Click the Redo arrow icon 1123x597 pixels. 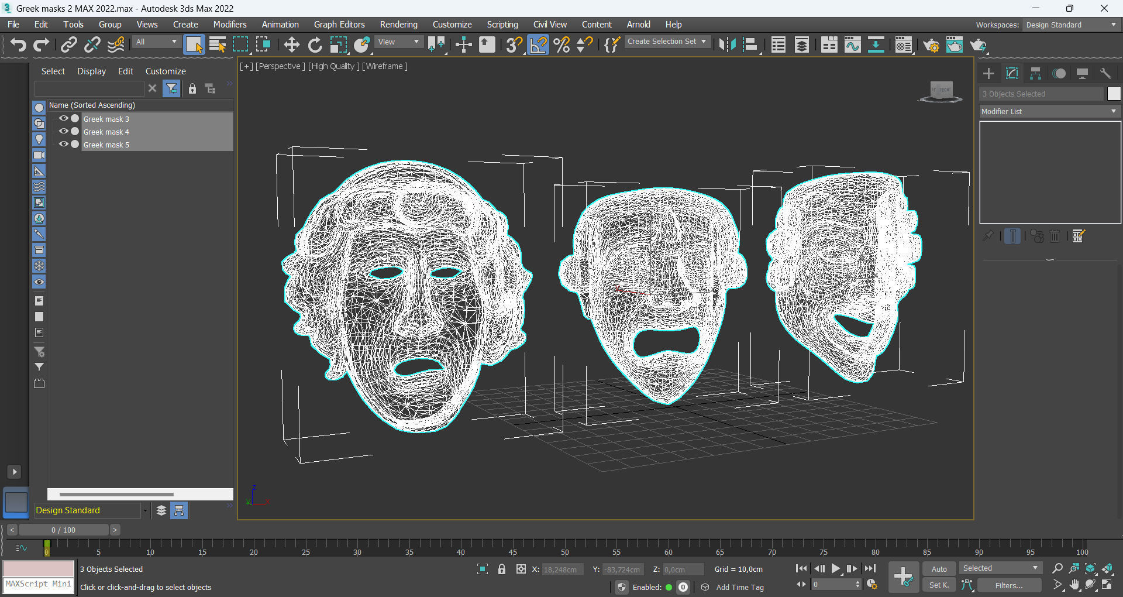[x=41, y=45]
